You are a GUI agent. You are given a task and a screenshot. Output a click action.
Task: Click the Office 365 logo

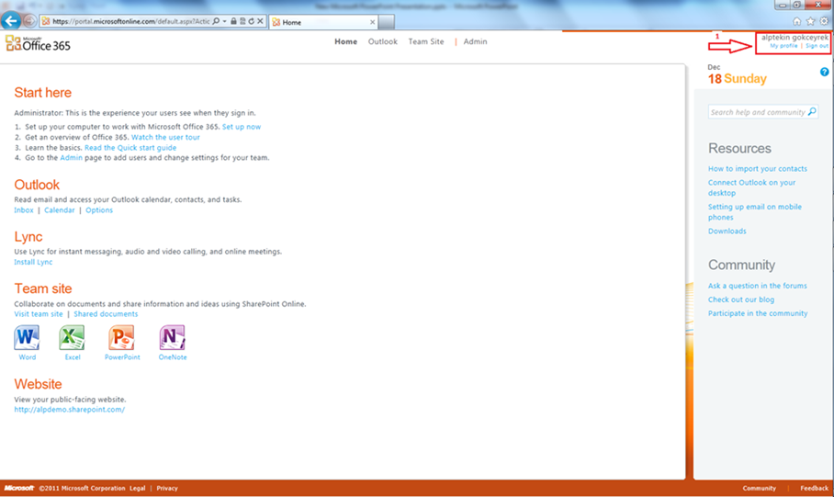click(38, 44)
